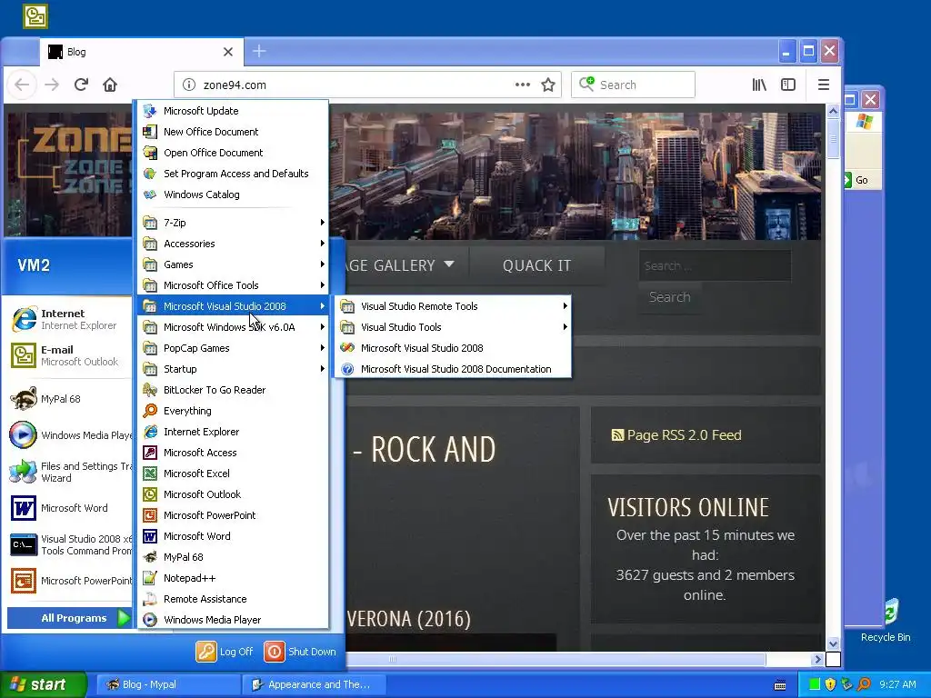The height and width of the screenshot is (698, 931).
Task: Expand Visual Studio Remote Tools submenu
Action: click(x=453, y=306)
